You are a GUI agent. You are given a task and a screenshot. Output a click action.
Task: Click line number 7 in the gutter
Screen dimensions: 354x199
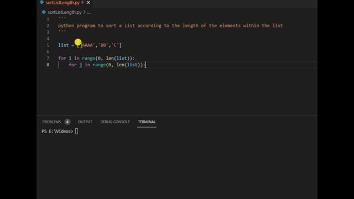pyautogui.click(x=48, y=58)
